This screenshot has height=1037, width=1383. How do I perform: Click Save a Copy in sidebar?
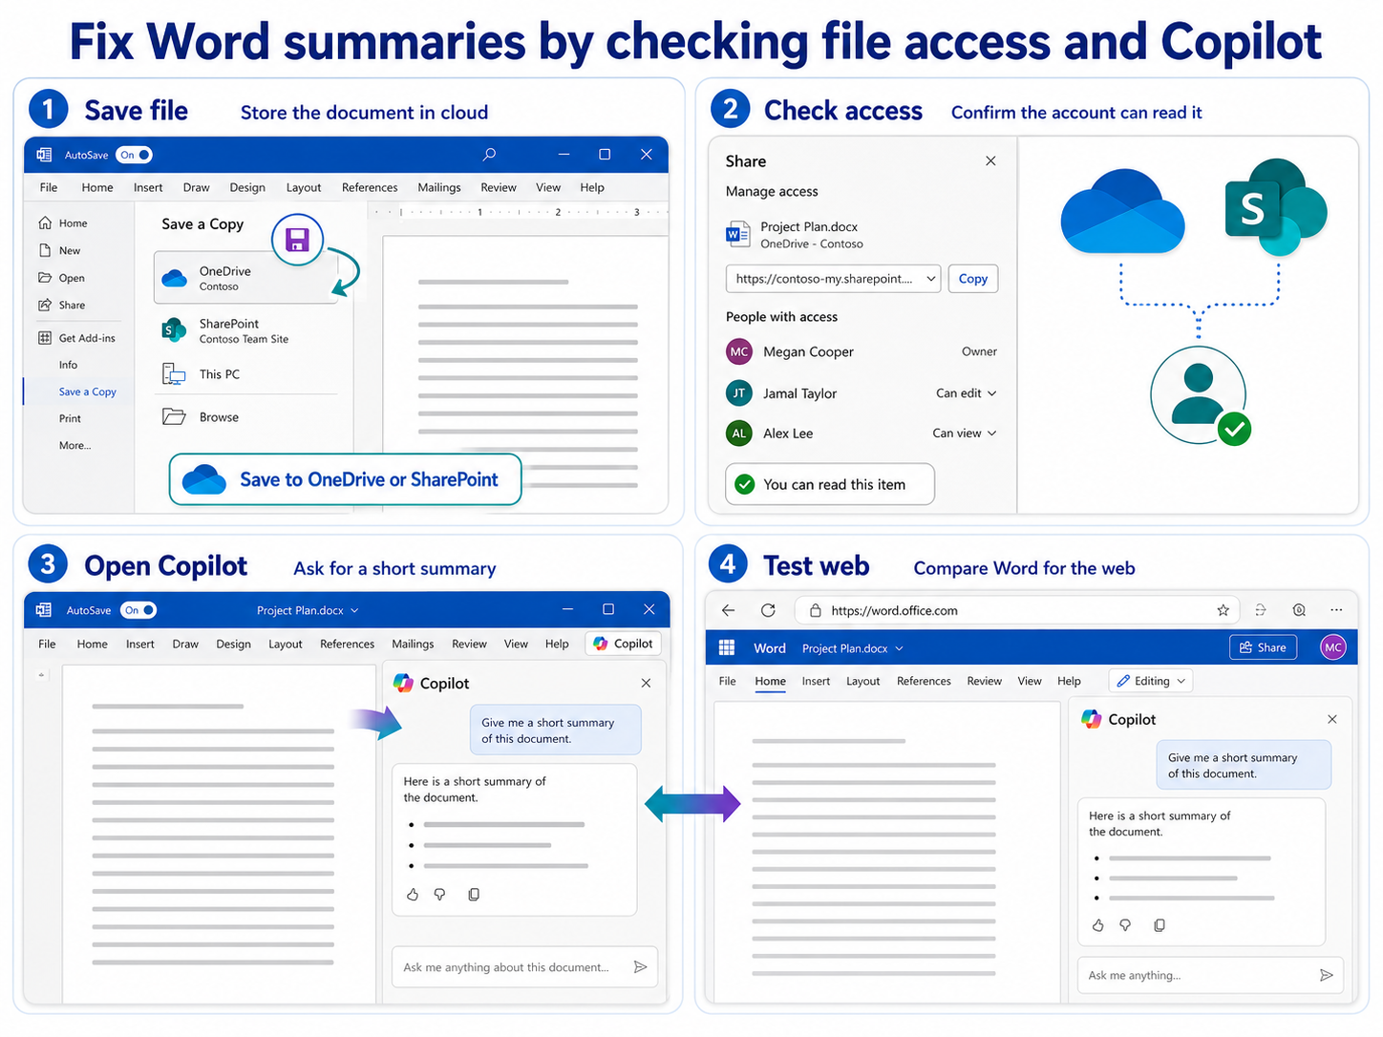(87, 392)
